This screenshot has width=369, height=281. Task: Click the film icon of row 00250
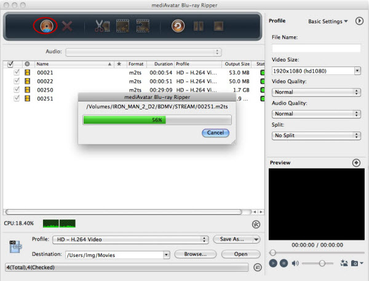[27, 90]
